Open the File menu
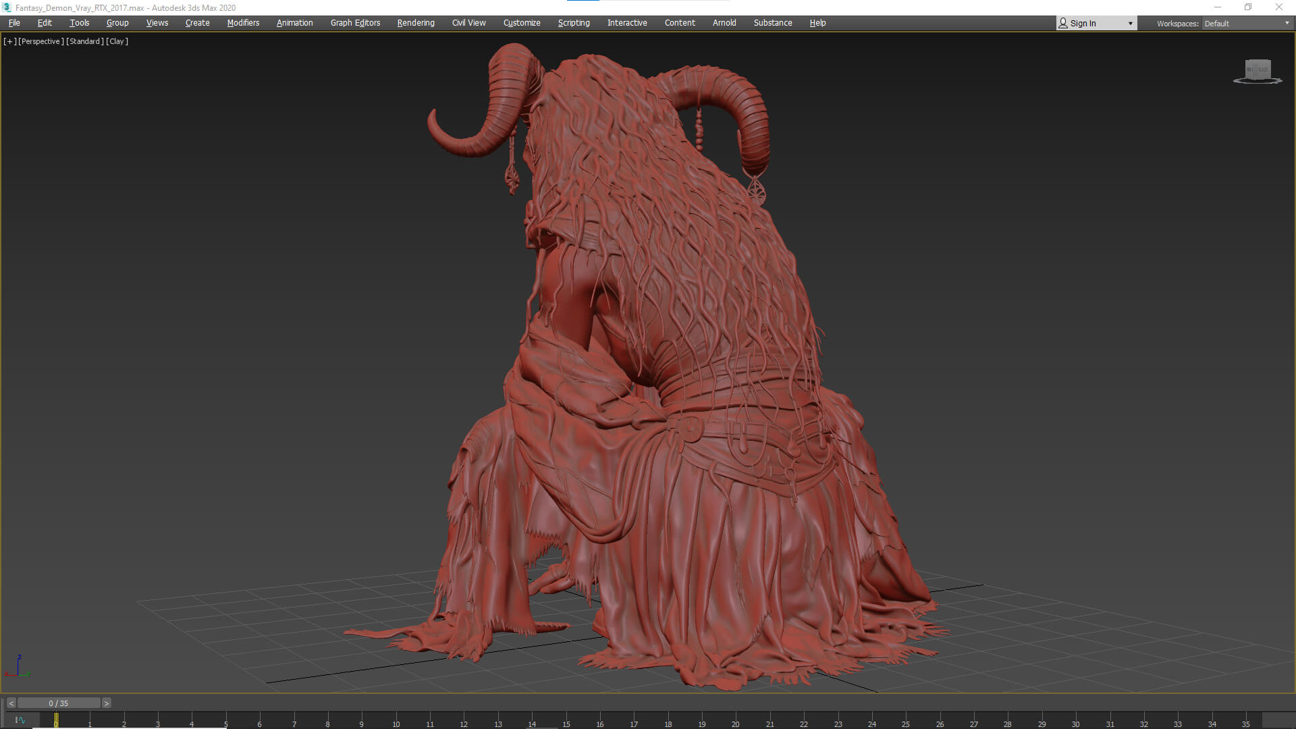The height and width of the screenshot is (729, 1296). 14,23
